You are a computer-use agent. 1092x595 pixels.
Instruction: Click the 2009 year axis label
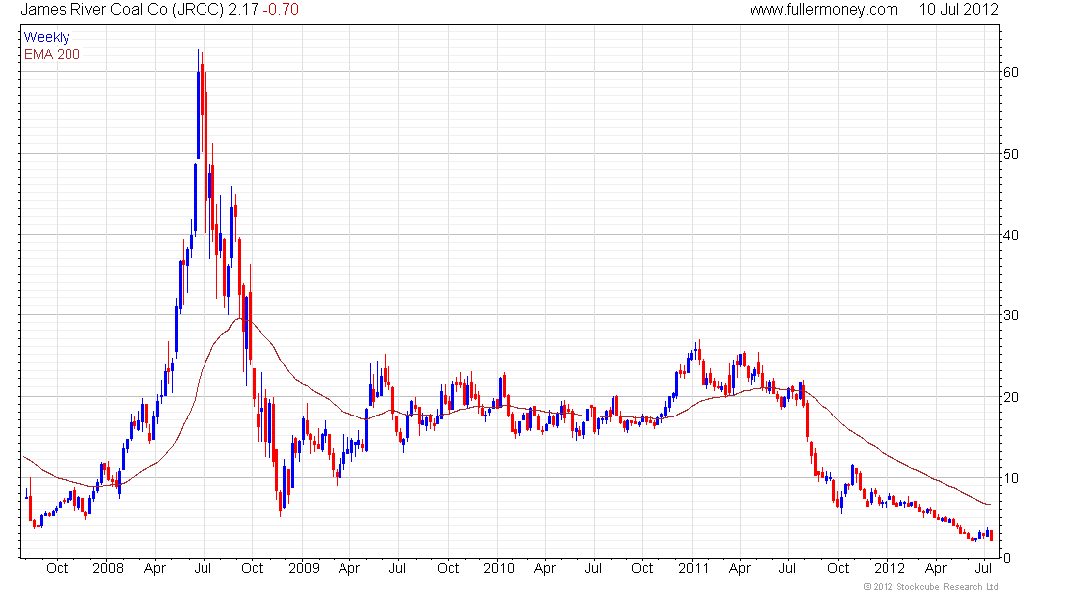(x=304, y=568)
